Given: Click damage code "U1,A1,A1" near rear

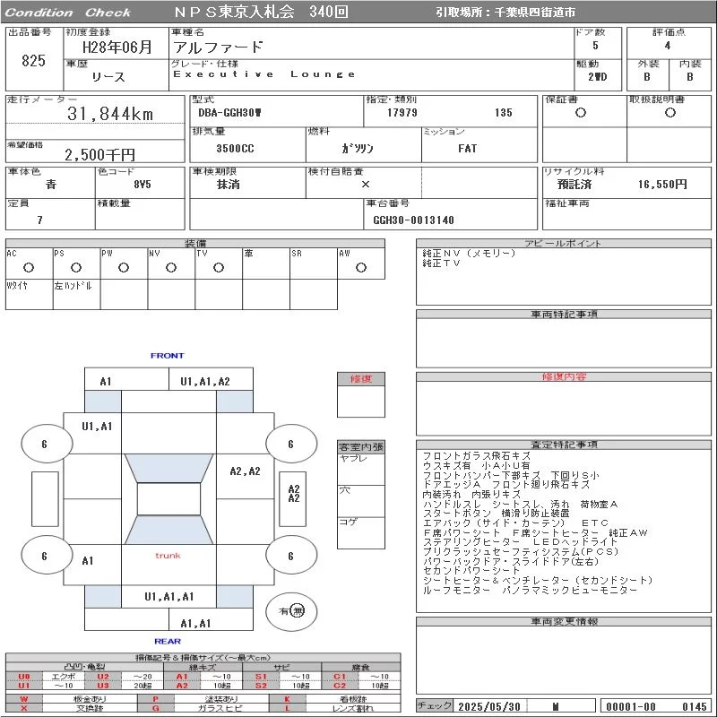Looking at the screenshot, I should 169,596.
